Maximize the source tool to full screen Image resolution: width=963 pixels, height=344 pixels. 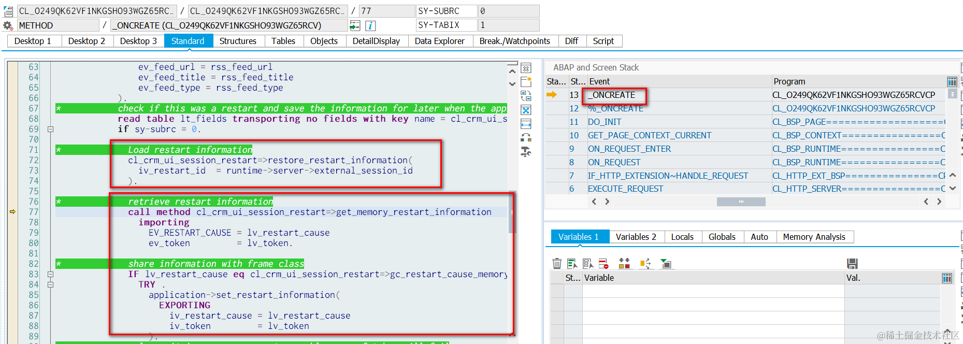tap(526, 110)
